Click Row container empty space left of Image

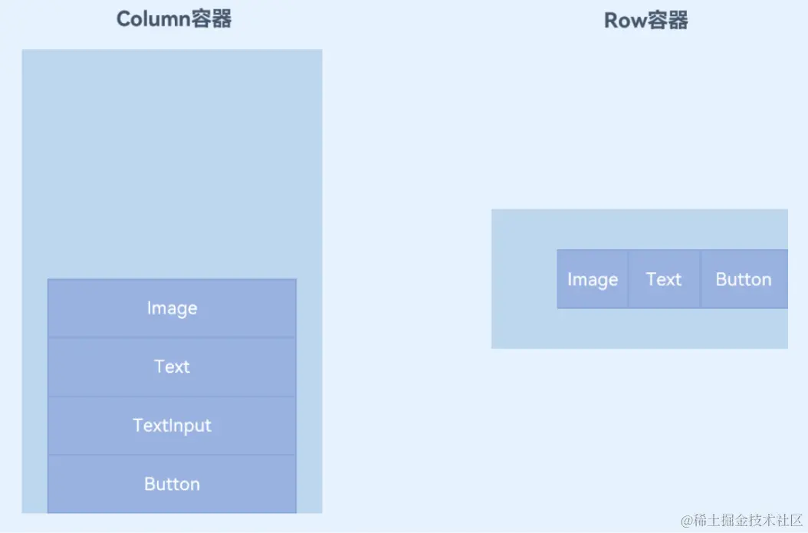pos(524,279)
